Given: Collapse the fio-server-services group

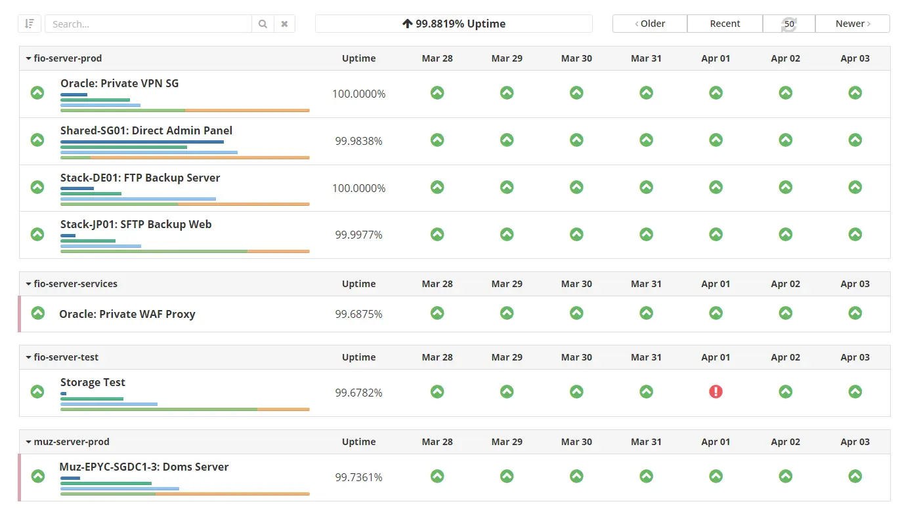Looking at the screenshot, I should click(x=28, y=283).
